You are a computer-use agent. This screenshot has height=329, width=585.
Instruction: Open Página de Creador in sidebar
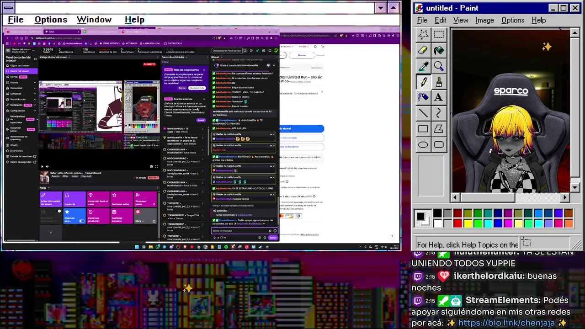[20, 66]
